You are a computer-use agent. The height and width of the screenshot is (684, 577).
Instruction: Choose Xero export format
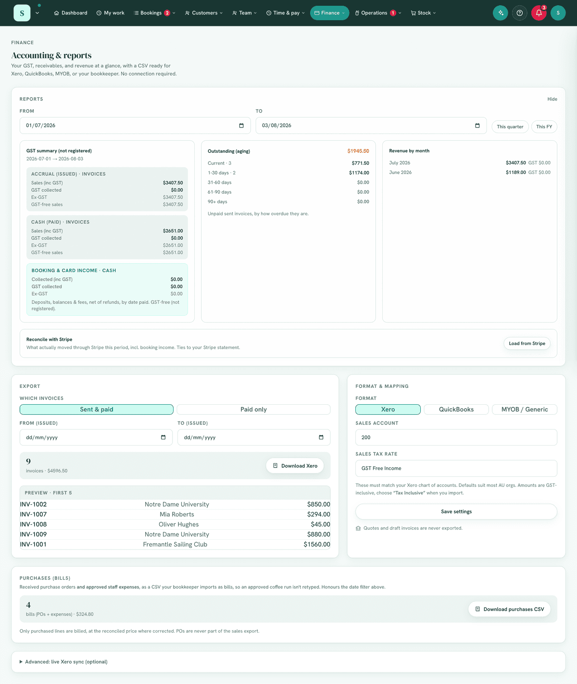[388, 410]
